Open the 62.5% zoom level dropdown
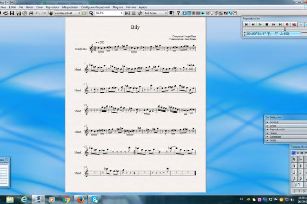This screenshot has width=307, height=204. pyautogui.click(x=109, y=13)
